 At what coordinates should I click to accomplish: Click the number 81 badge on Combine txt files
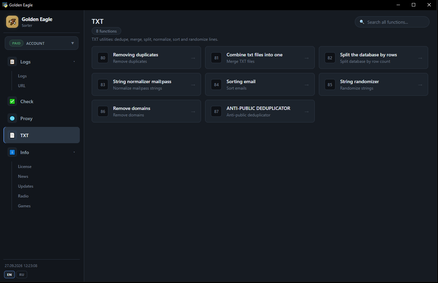coord(216,58)
